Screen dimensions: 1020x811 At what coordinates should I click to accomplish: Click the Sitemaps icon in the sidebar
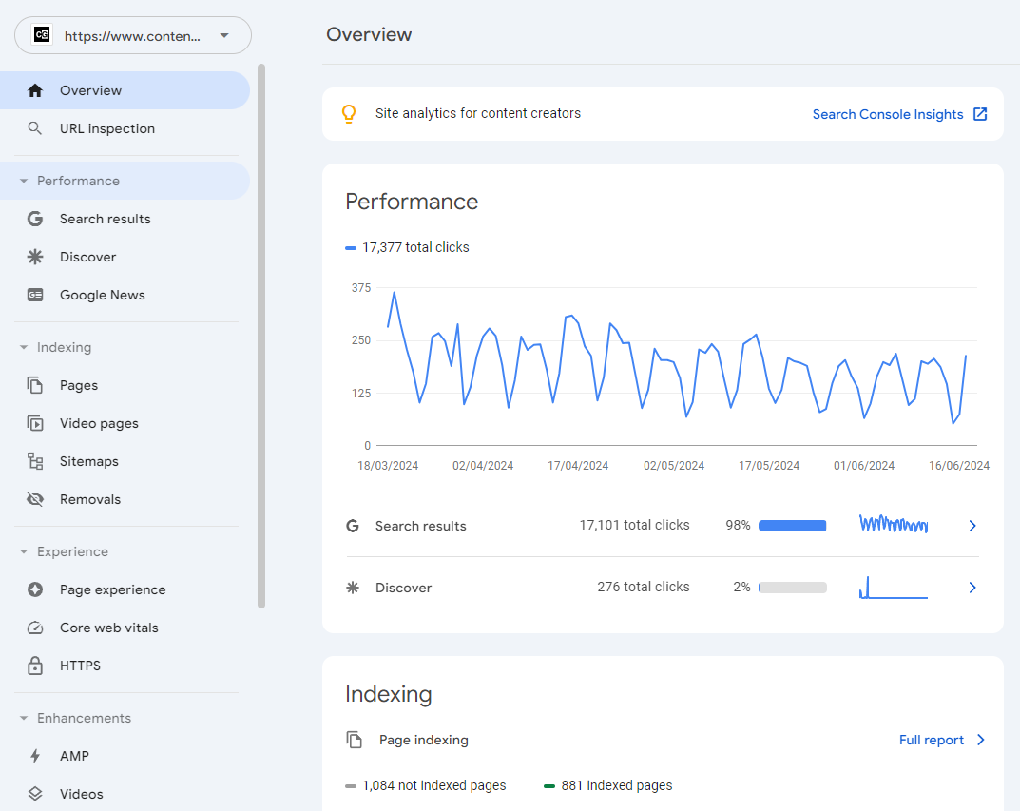(34, 461)
